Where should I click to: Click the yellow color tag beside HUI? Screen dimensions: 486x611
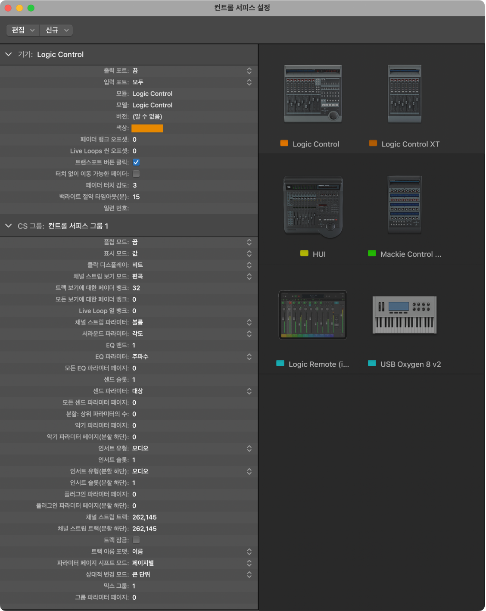pos(304,253)
